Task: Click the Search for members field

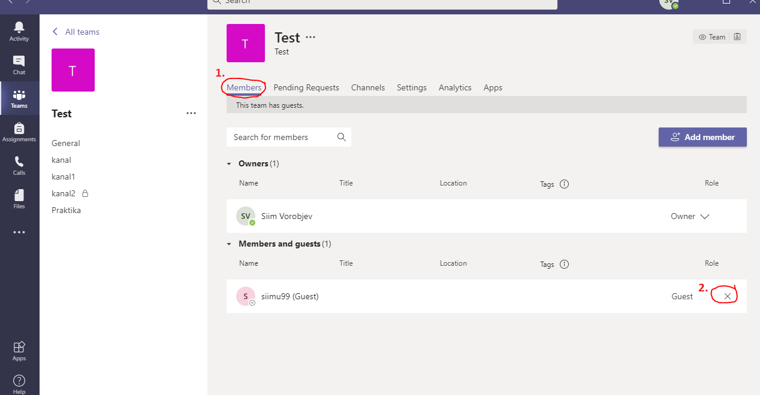Action: coord(289,137)
